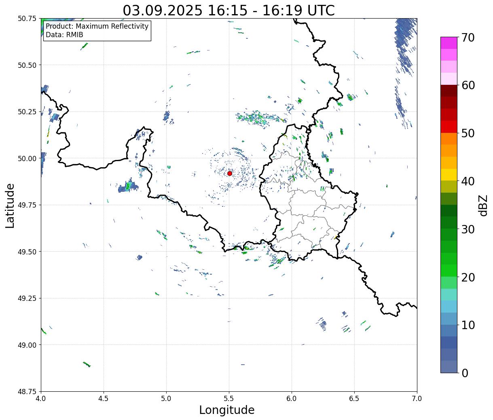Click the latitude tick 50.25

(x=27, y=112)
